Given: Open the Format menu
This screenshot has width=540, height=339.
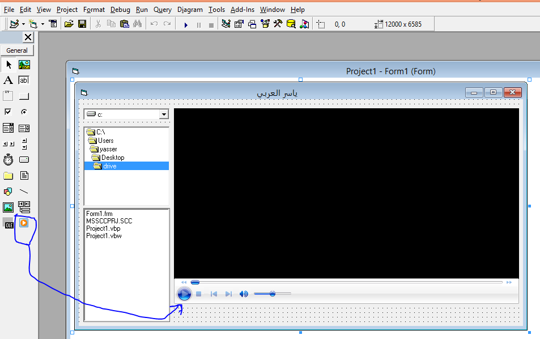Looking at the screenshot, I should (93, 10).
